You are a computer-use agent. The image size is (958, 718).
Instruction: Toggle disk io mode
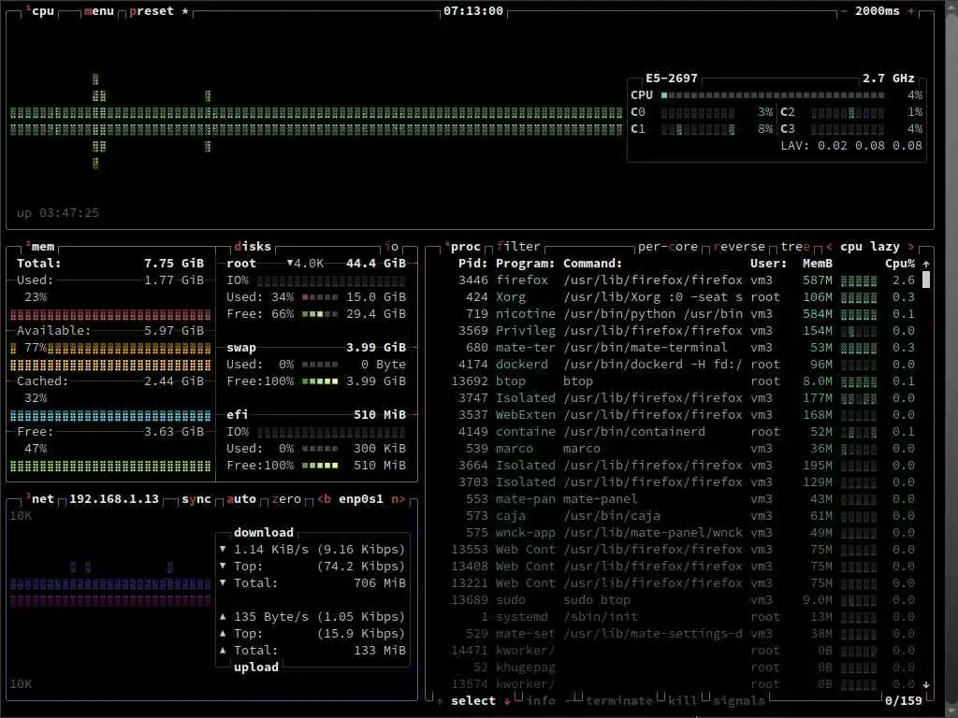tap(392, 247)
